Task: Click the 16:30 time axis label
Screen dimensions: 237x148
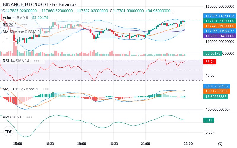Action: [49, 144]
